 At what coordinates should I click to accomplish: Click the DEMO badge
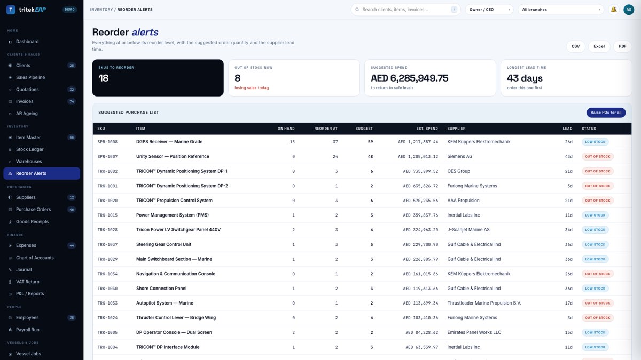tap(69, 10)
